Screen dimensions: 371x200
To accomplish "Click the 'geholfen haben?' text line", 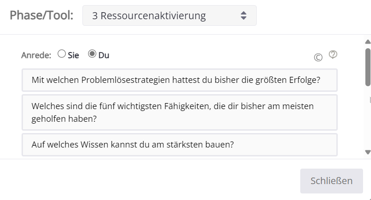I will (x=64, y=119).
